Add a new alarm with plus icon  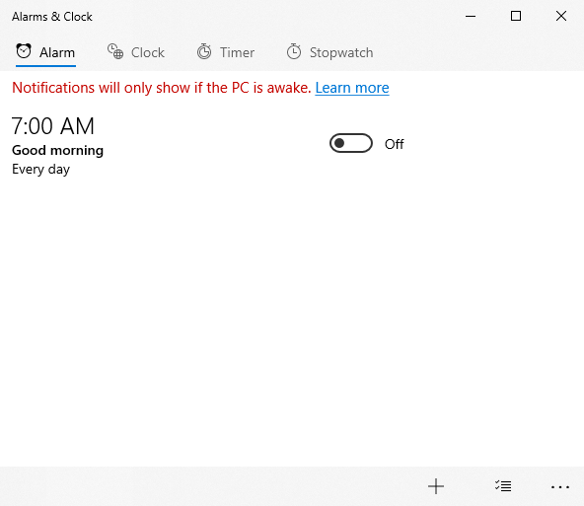click(x=436, y=486)
